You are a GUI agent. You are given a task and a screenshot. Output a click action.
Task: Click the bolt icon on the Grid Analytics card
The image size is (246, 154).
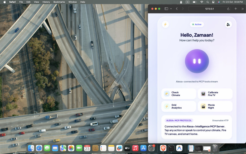(x=167, y=106)
